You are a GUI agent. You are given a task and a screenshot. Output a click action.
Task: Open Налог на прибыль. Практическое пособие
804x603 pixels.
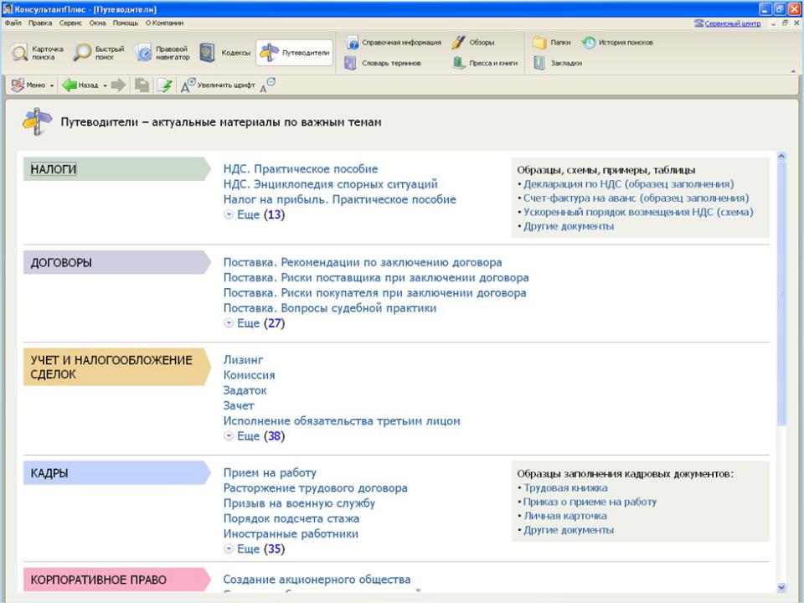tap(339, 199)
